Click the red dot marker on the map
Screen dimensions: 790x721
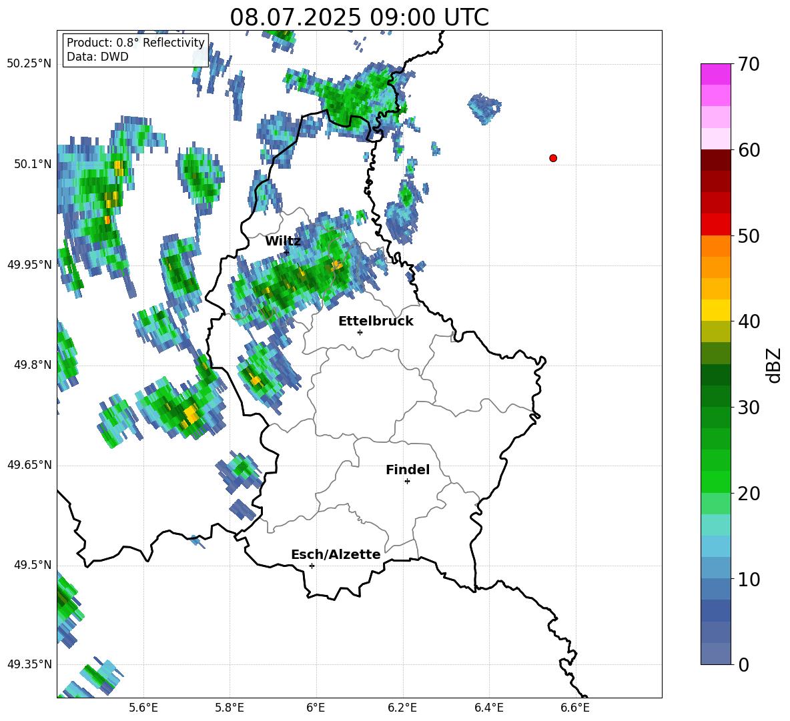[553, 158]
